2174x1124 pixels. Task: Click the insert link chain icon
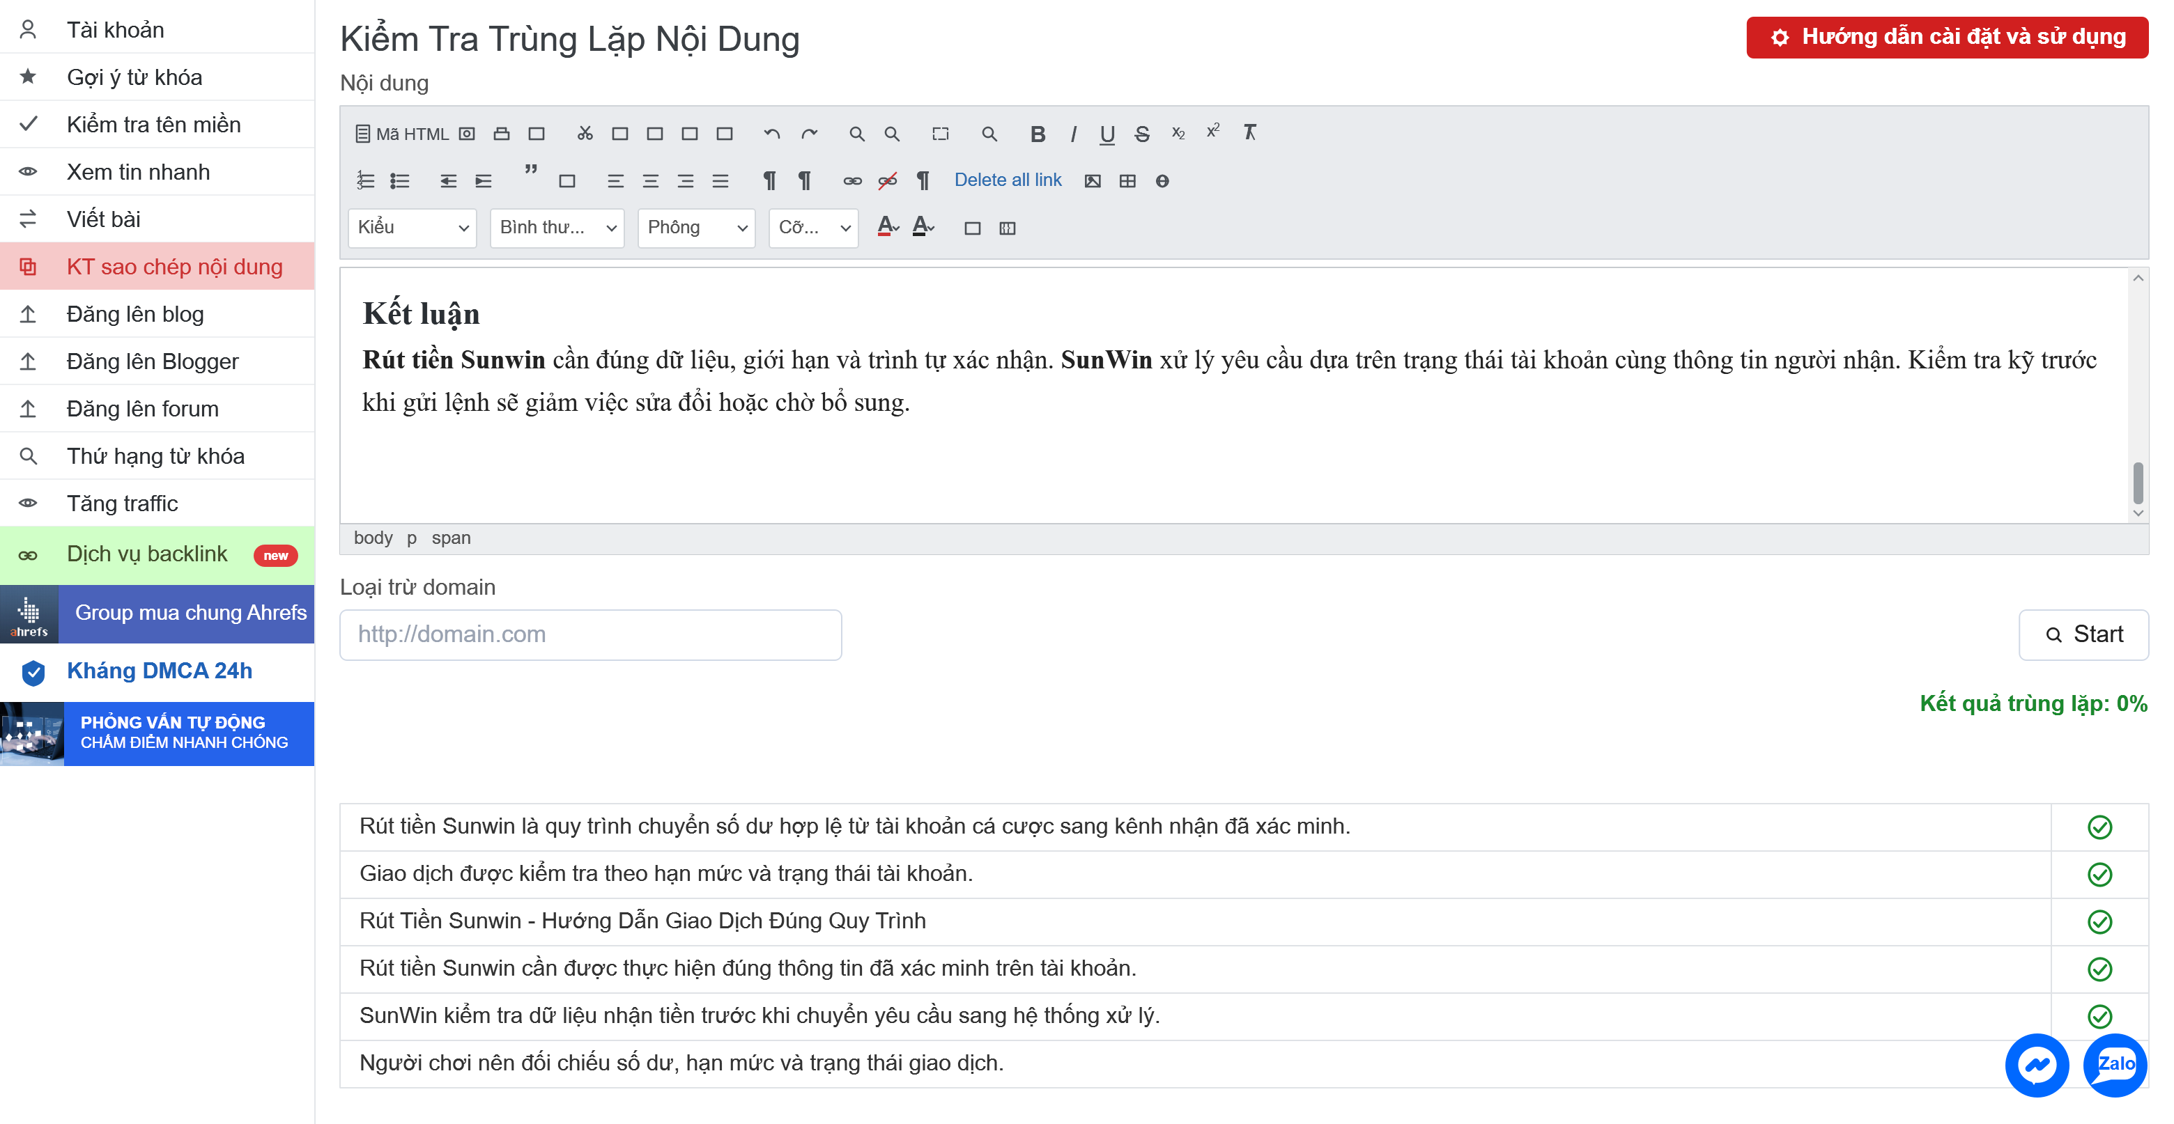(x=852, y=180)
